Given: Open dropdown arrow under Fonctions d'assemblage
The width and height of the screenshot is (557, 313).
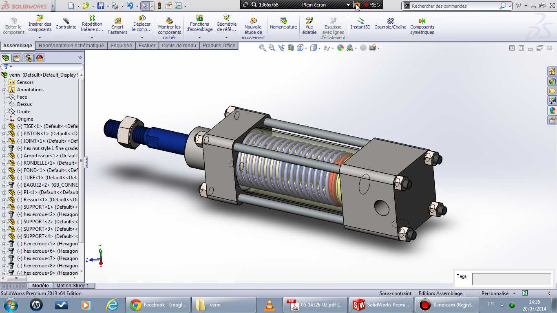Looking at the screenshot, I should tap(199, 37).
